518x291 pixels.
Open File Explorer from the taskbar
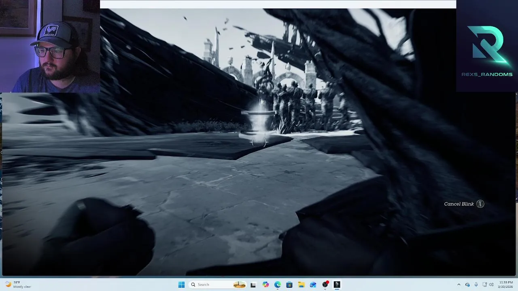pos(301,285)
